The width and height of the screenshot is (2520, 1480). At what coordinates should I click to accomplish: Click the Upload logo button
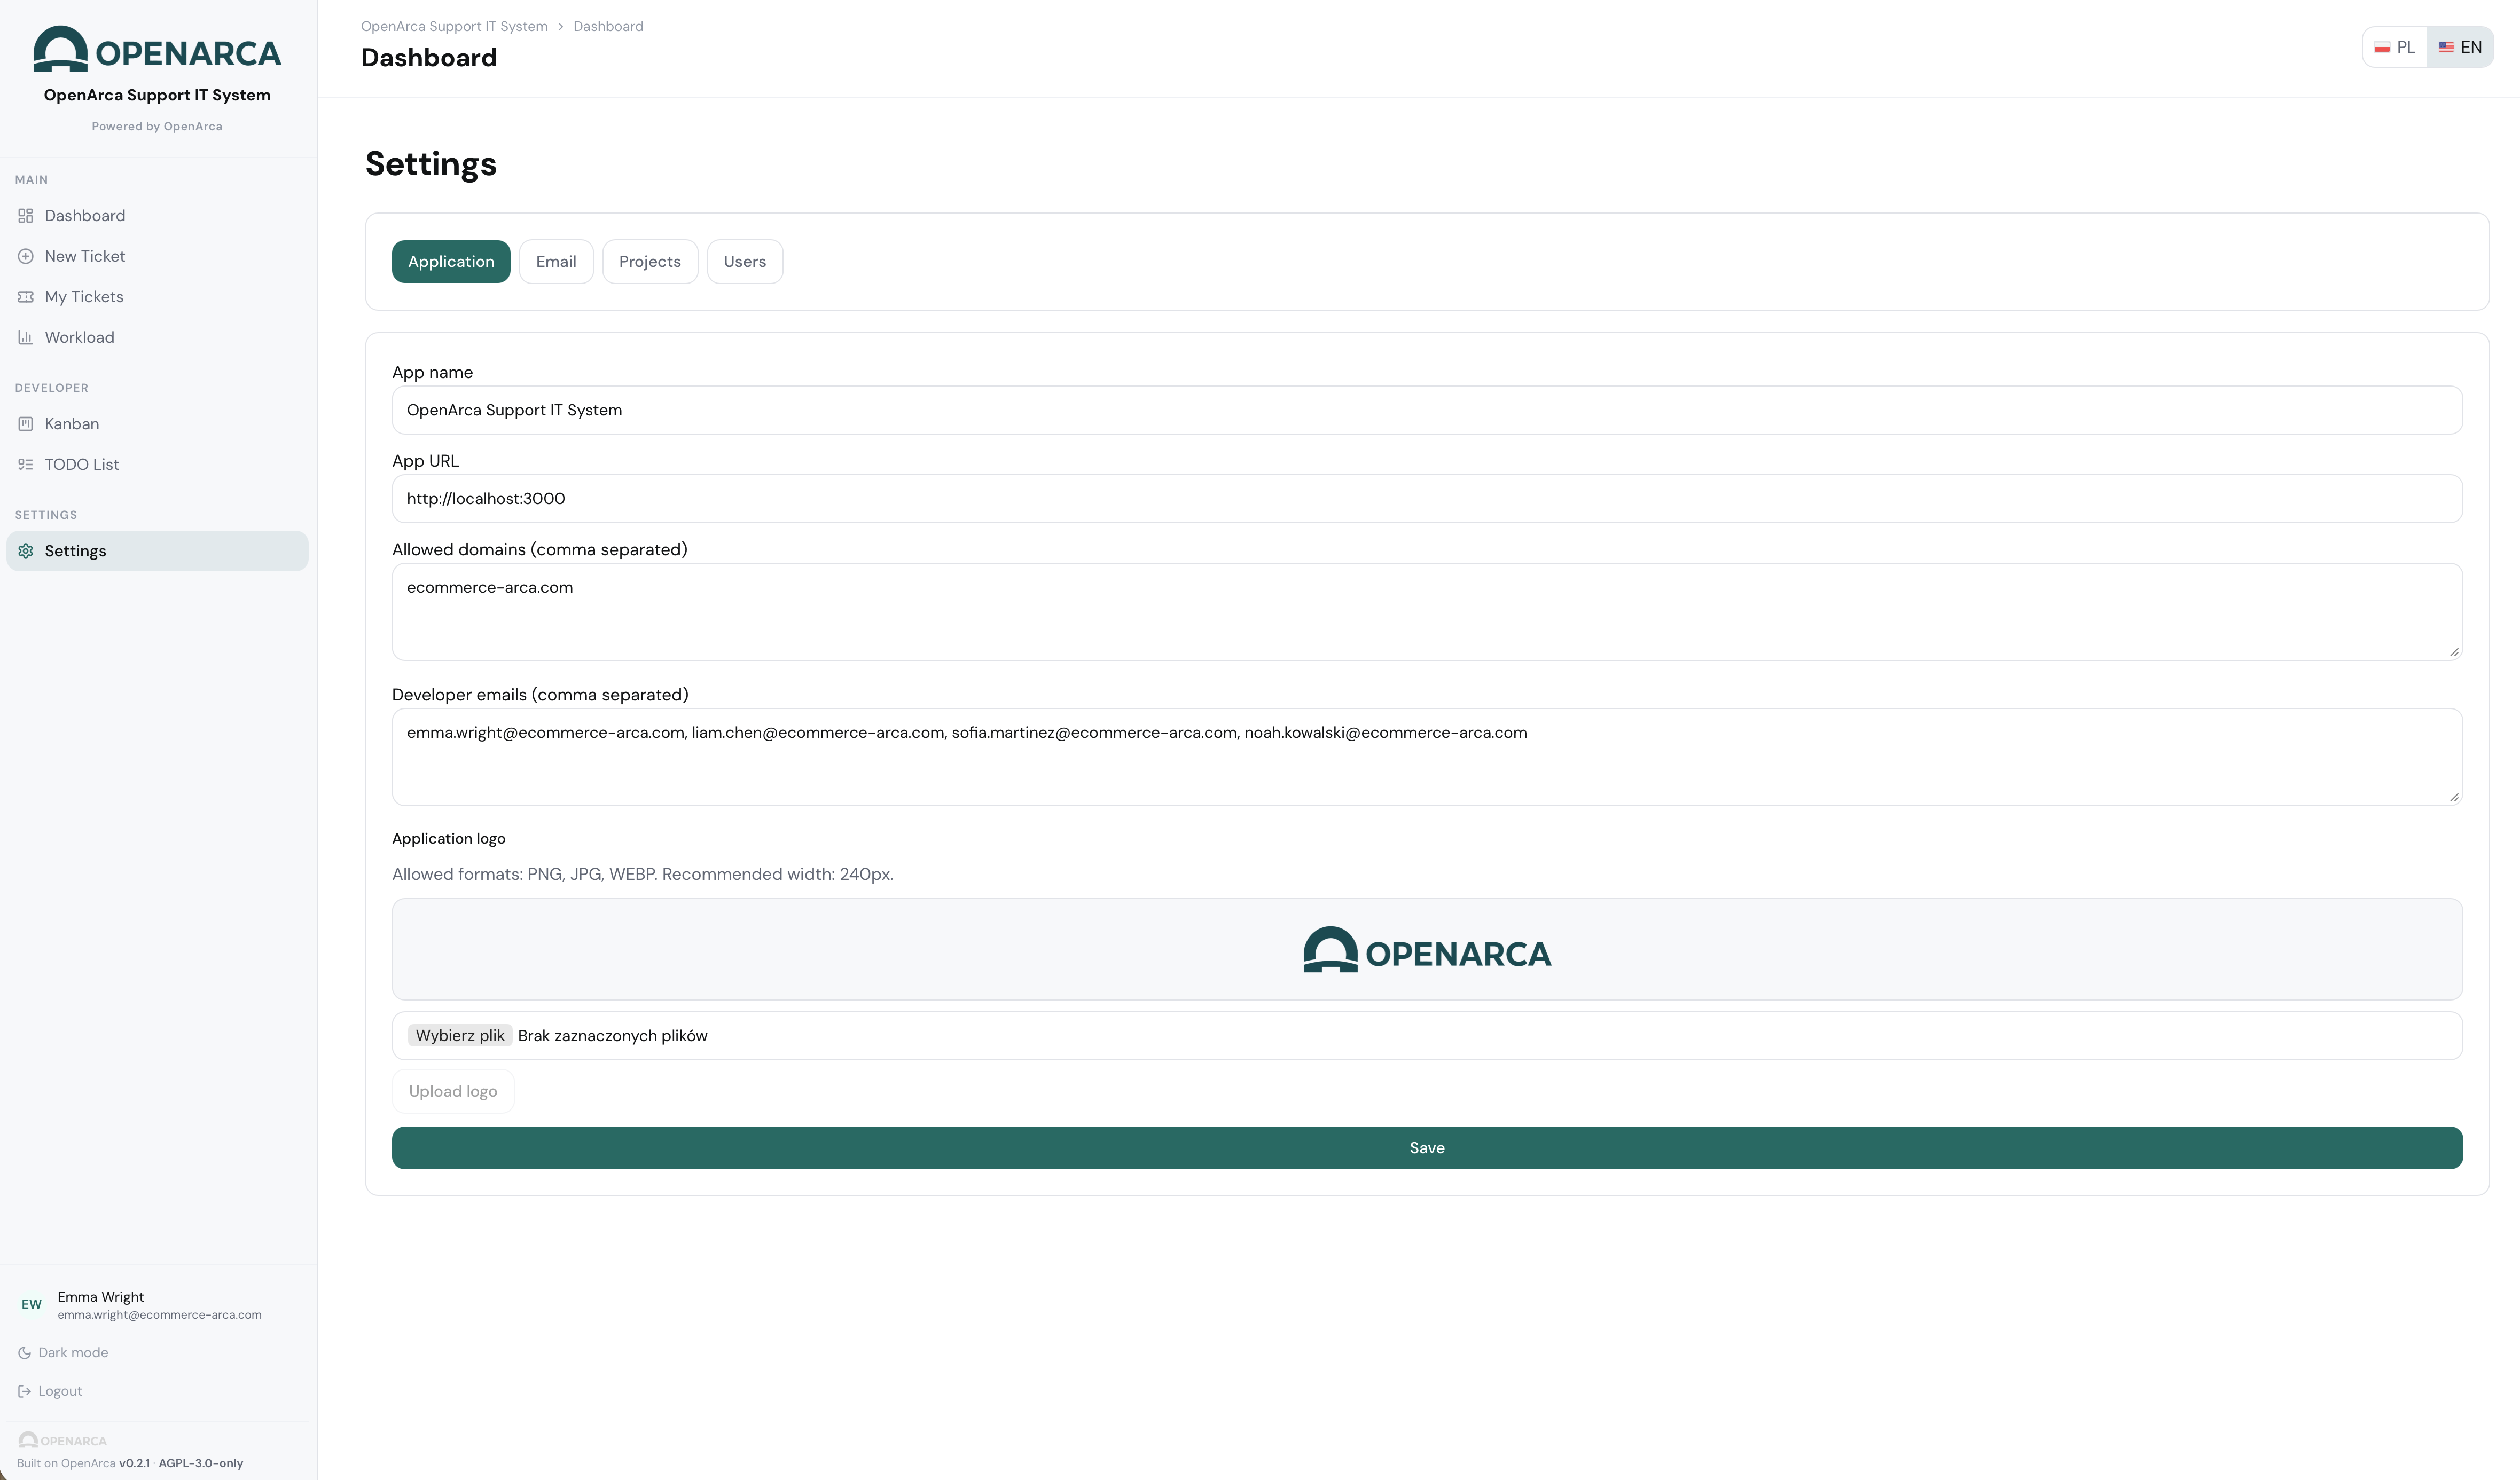(x=452, y=1090)
